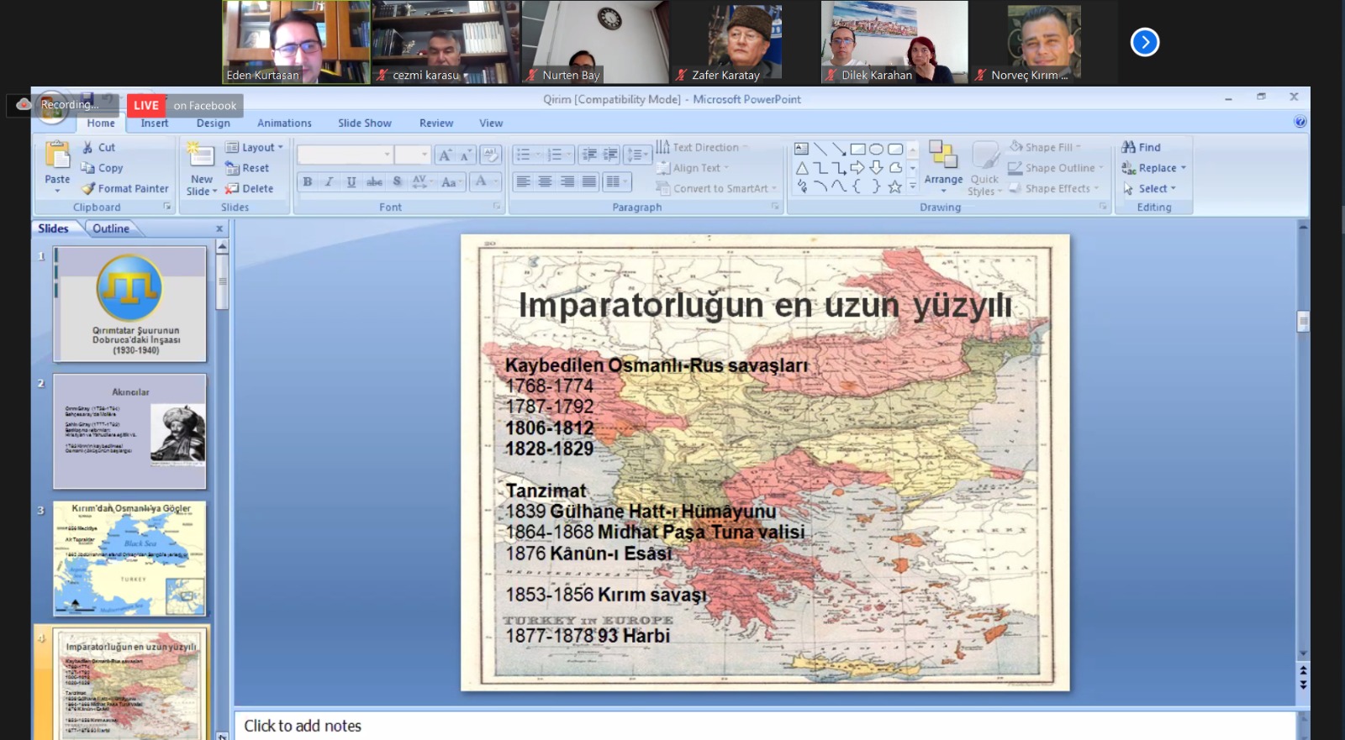Justify the text
The width and height of the screenshot is (1345, 740).
click(x=589, y=181)
